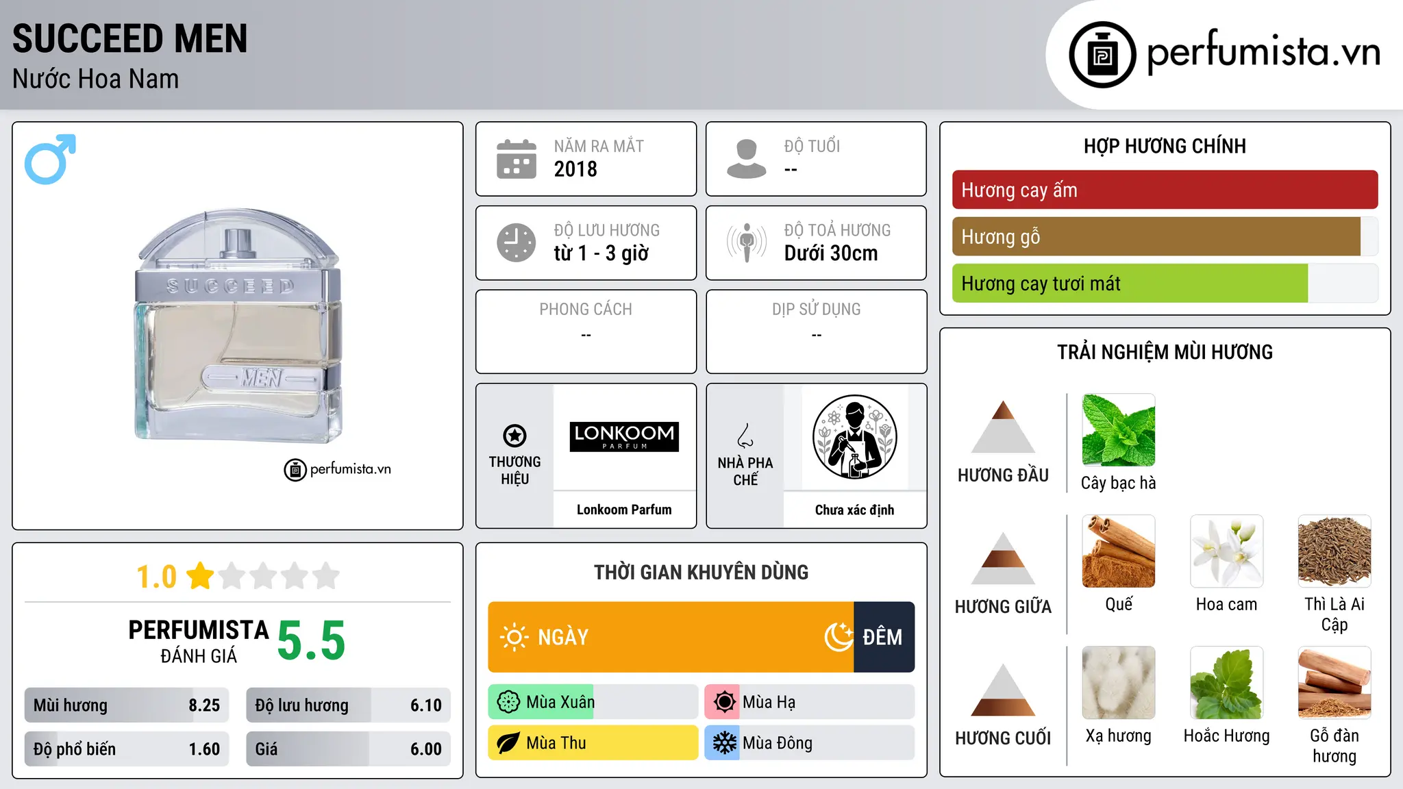Click the nose icon above Nhà pha chế
Viewport: 1403px width, 789px height.
pos(745,436)
